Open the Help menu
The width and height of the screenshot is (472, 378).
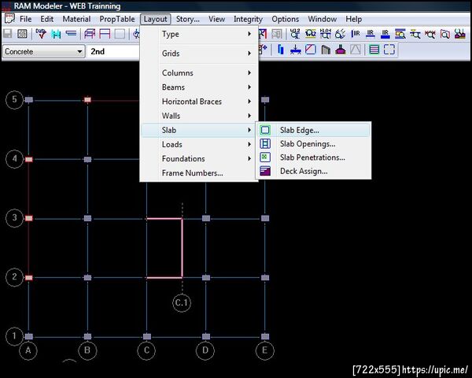(354, 19)
